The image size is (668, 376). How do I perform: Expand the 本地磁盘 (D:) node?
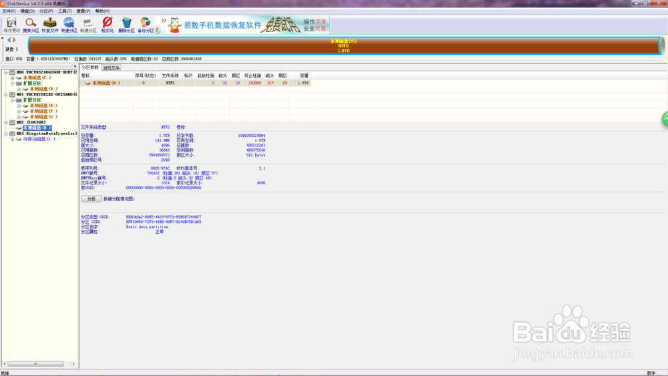(x=19, y=89)
